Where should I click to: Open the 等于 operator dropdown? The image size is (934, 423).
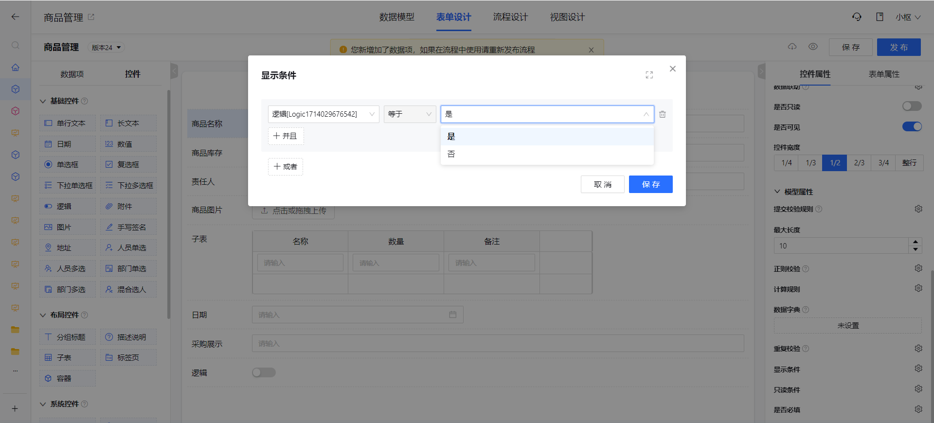[410, 114]
